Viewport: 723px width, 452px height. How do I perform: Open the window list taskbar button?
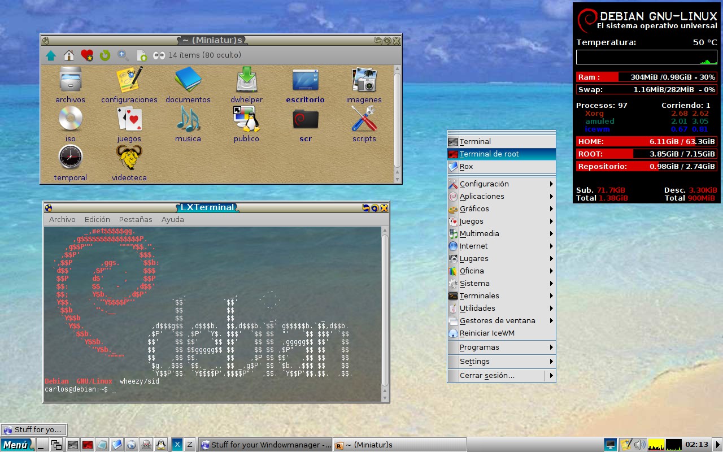click(56, 445)
